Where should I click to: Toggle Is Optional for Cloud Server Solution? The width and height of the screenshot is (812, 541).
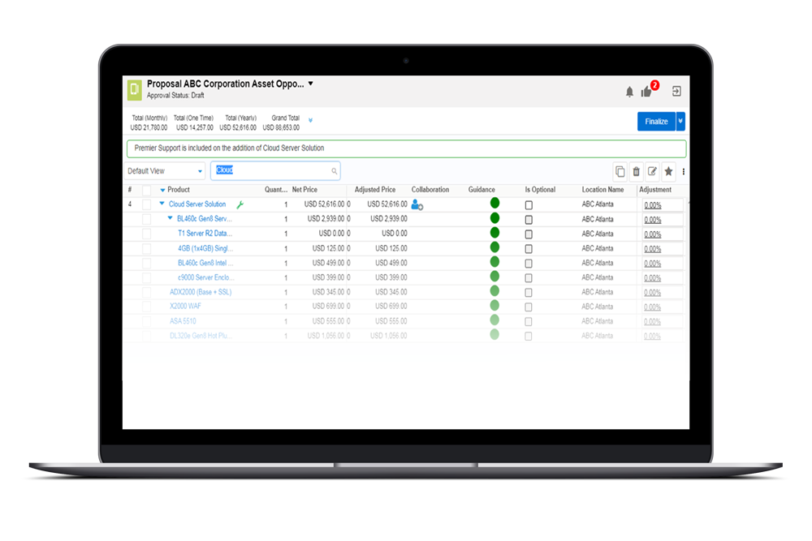coord(529,205)
